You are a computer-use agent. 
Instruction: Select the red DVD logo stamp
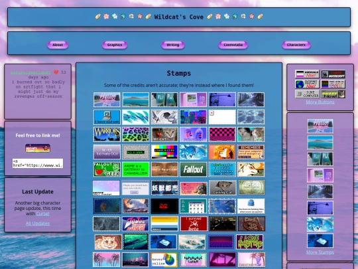click(x=164, y=206)
